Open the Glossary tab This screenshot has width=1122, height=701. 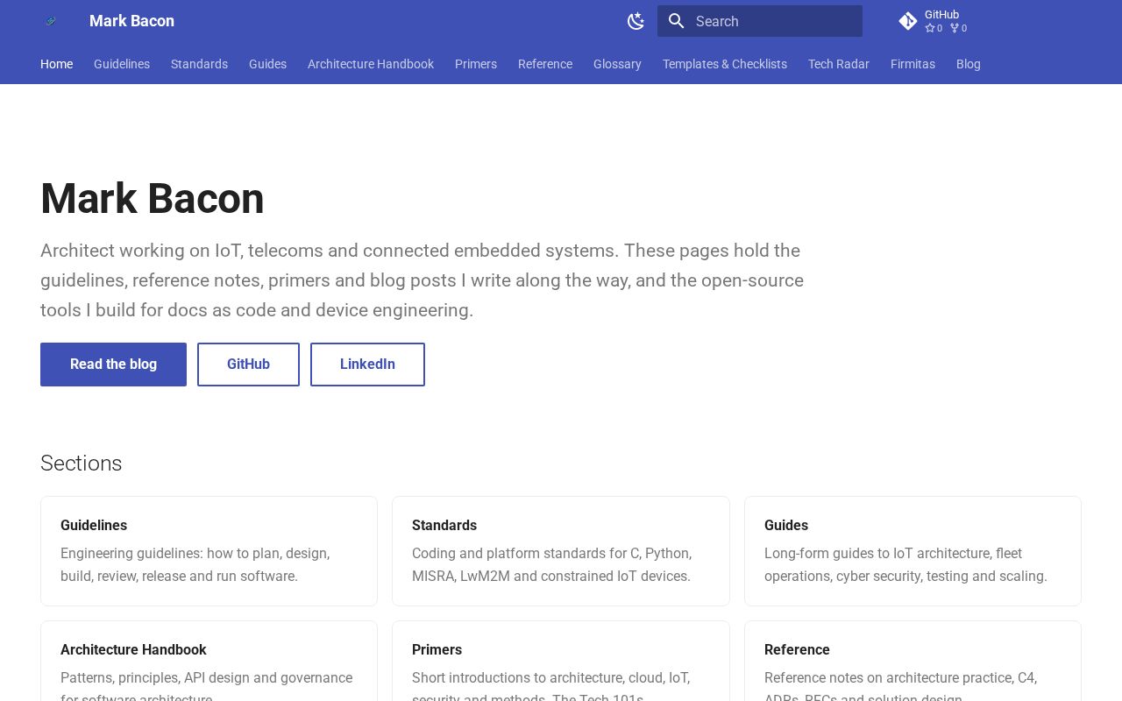617,64
